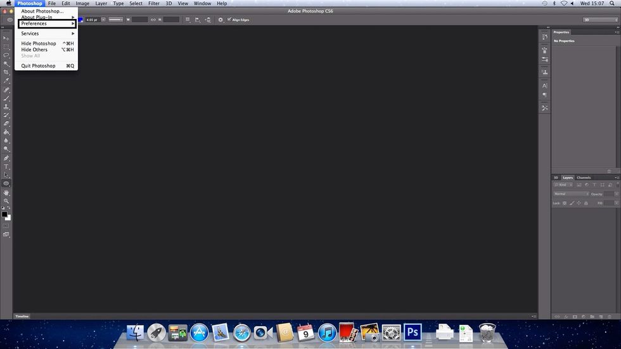Open the Opacity dropdown

[616, 194]
